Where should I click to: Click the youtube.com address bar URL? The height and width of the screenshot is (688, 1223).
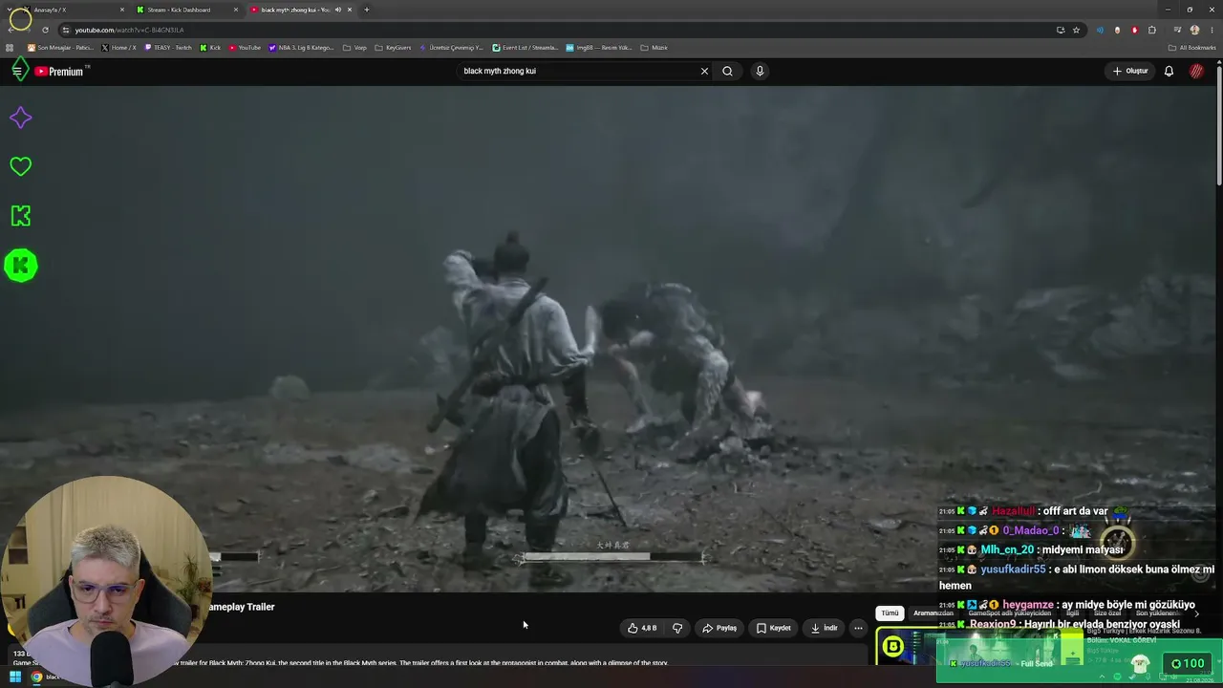pos(129,30)
